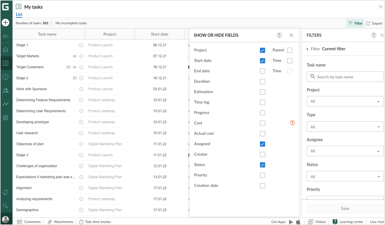
Task: Enable the Duration field checkbox
Action: 262,81
